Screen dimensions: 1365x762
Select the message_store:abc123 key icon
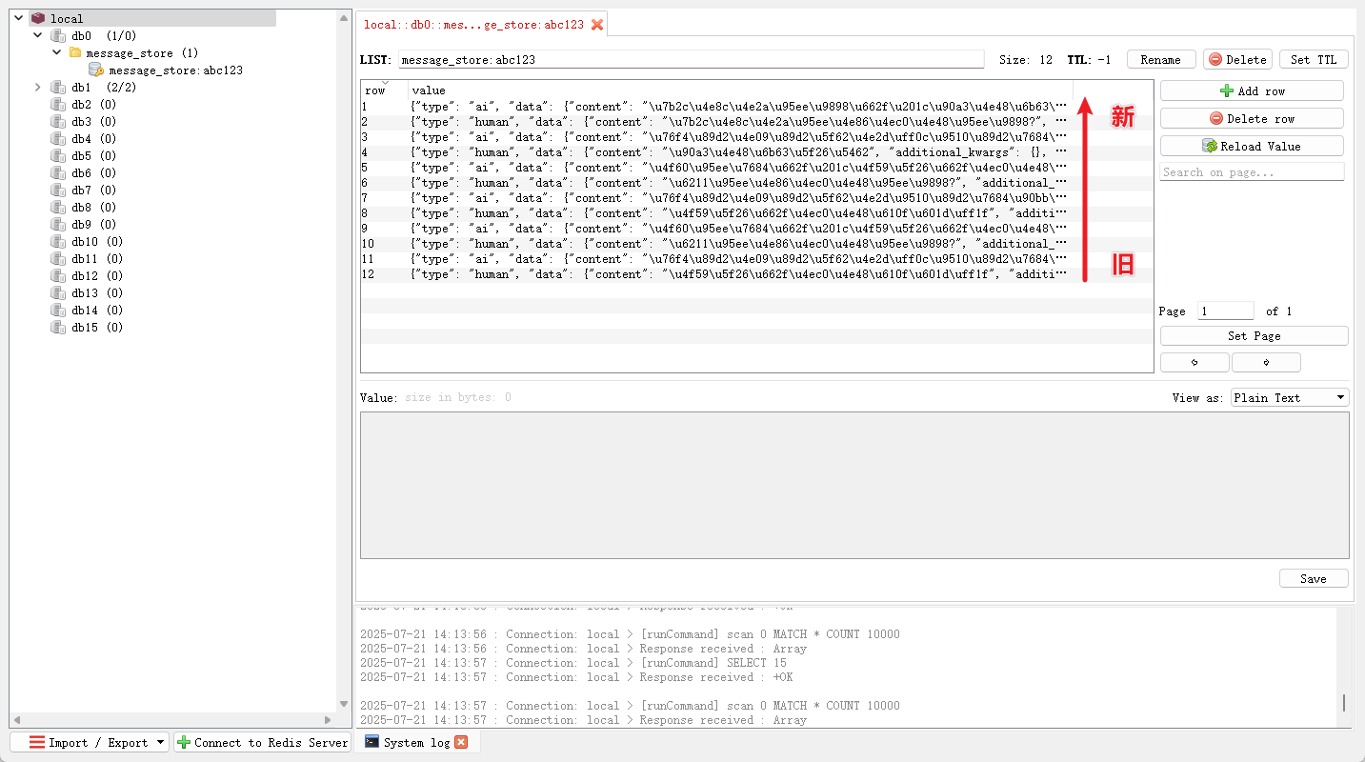coord(95,70)
